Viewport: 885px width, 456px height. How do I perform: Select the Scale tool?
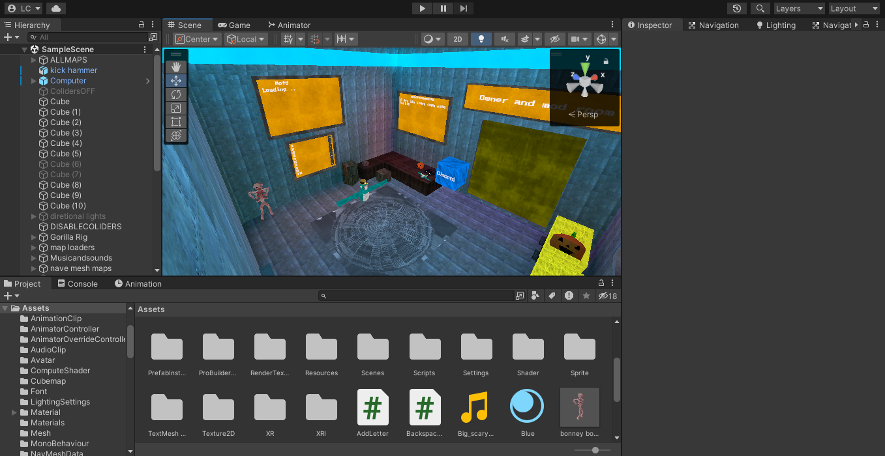click(x=175, y=108)
